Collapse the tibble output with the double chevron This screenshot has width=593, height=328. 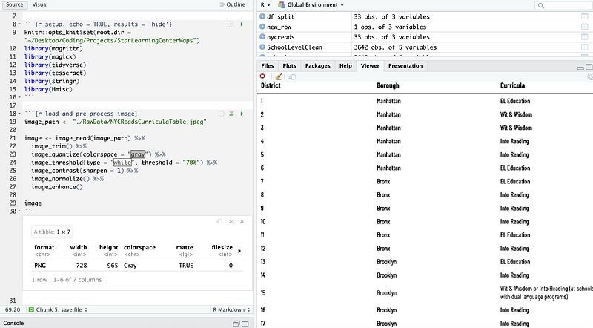click(x=231, y=221)
